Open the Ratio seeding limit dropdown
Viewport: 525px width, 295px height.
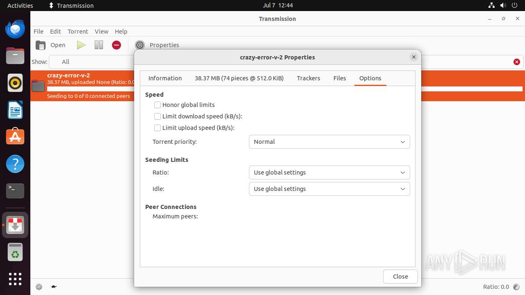coord(329,172)
